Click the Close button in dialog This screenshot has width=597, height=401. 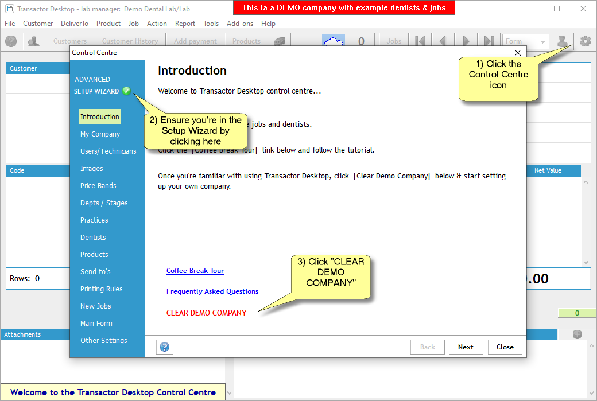[x=505, y=347]
